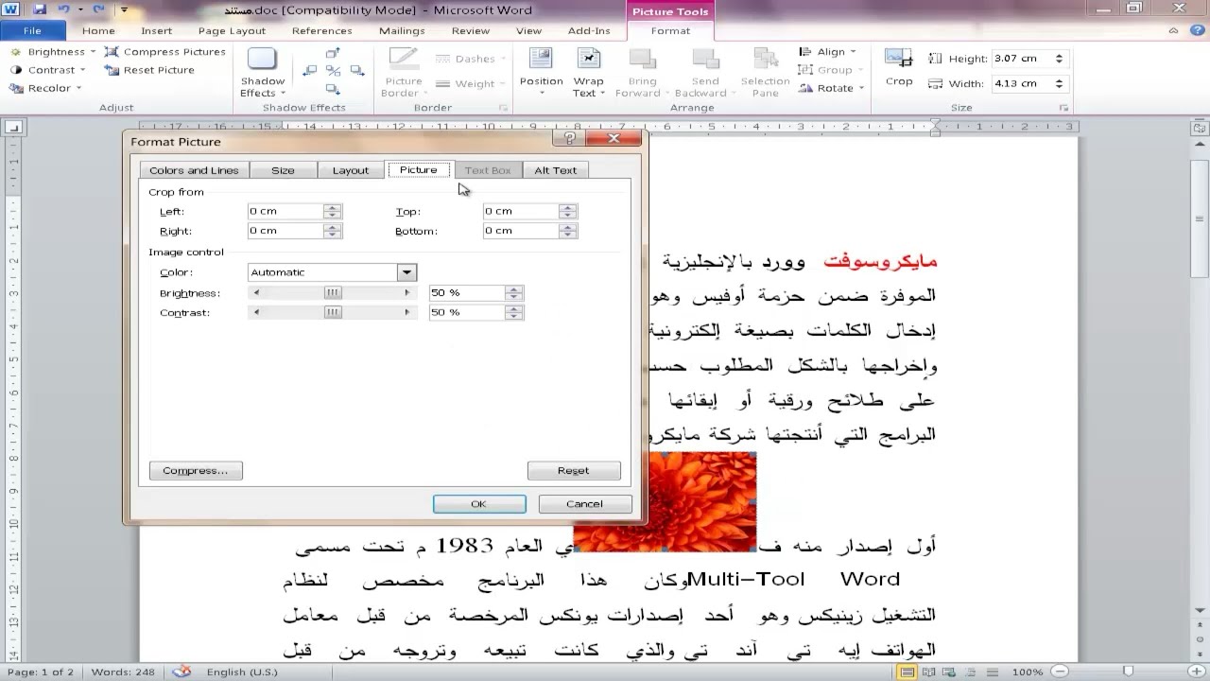This screenshot has width=1210, height=681.
Task: Switch to Colors and Lines tab
Action: tap(194, 170)
